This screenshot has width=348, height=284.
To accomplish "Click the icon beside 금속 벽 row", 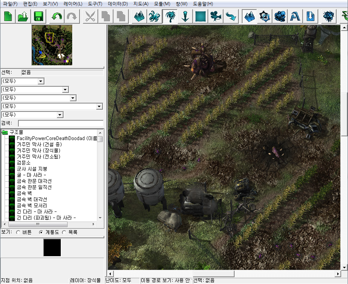I will click(x=12, y=193).
